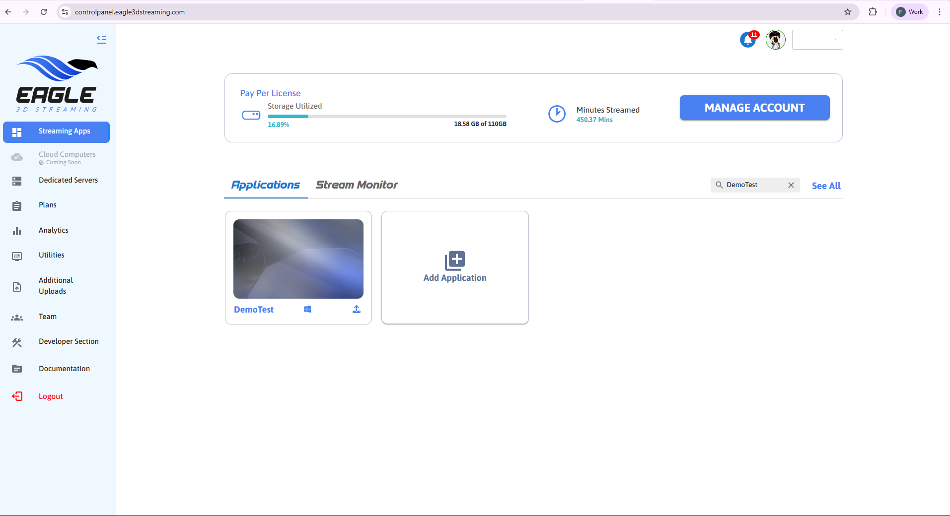This screenshot has width=950, height=516.
Task: Switch to the Stream Monitor tab
Action: click(x=357, y=185)
